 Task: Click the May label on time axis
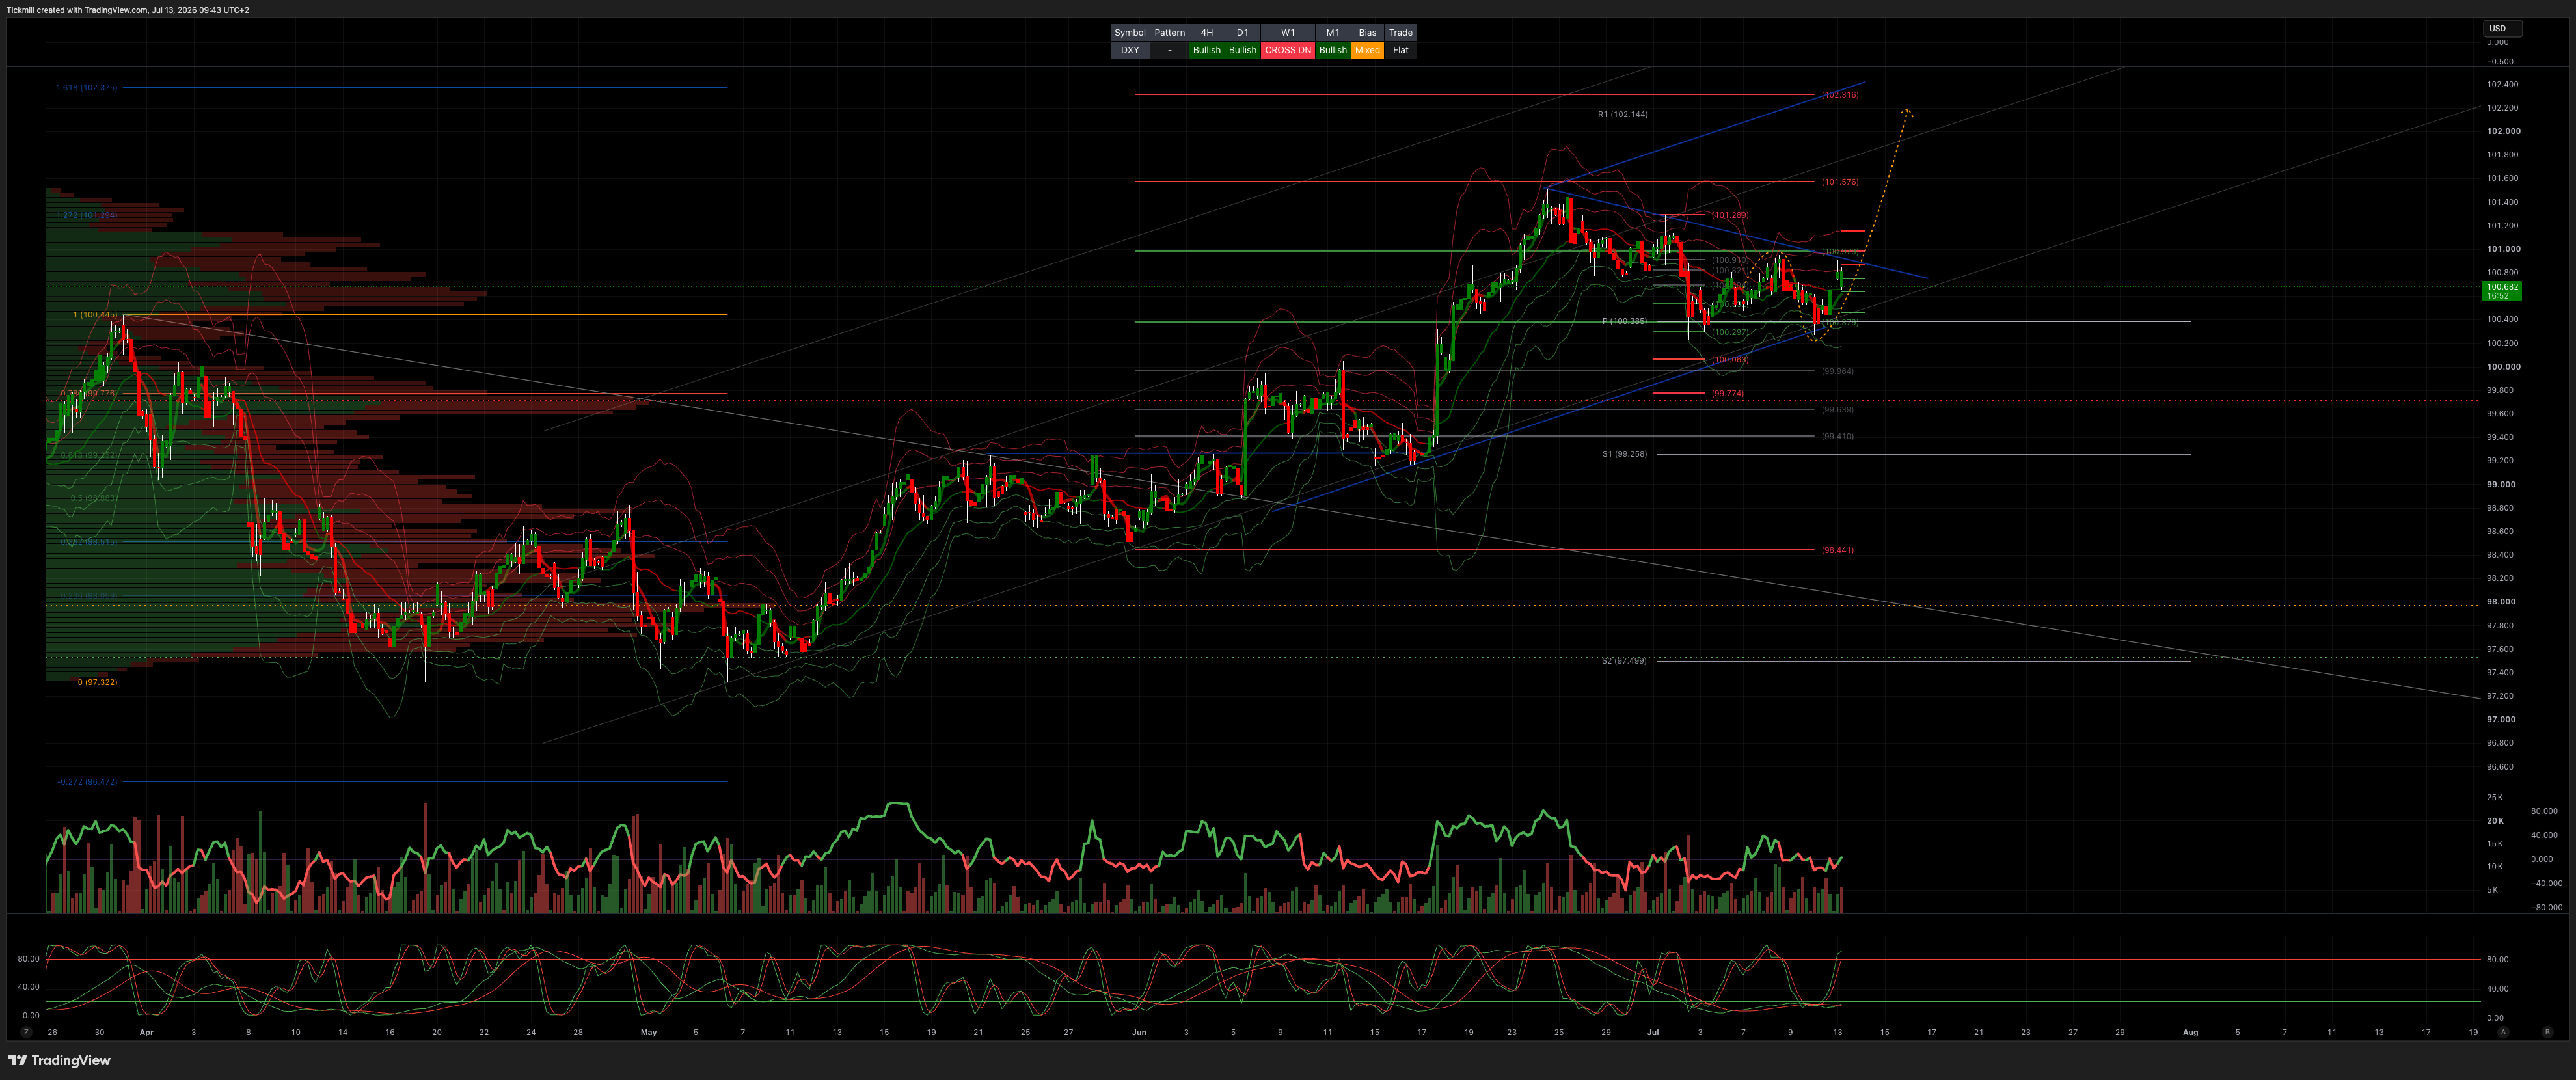pos(648,1032)
